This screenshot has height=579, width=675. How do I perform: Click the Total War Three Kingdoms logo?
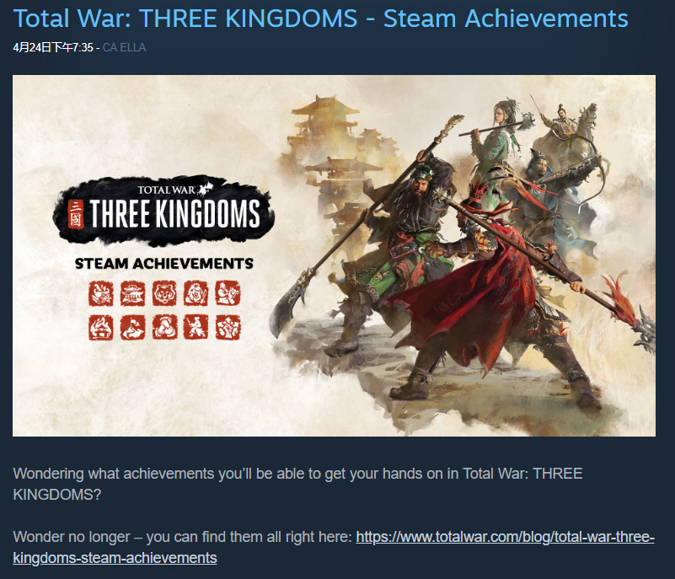163,211
